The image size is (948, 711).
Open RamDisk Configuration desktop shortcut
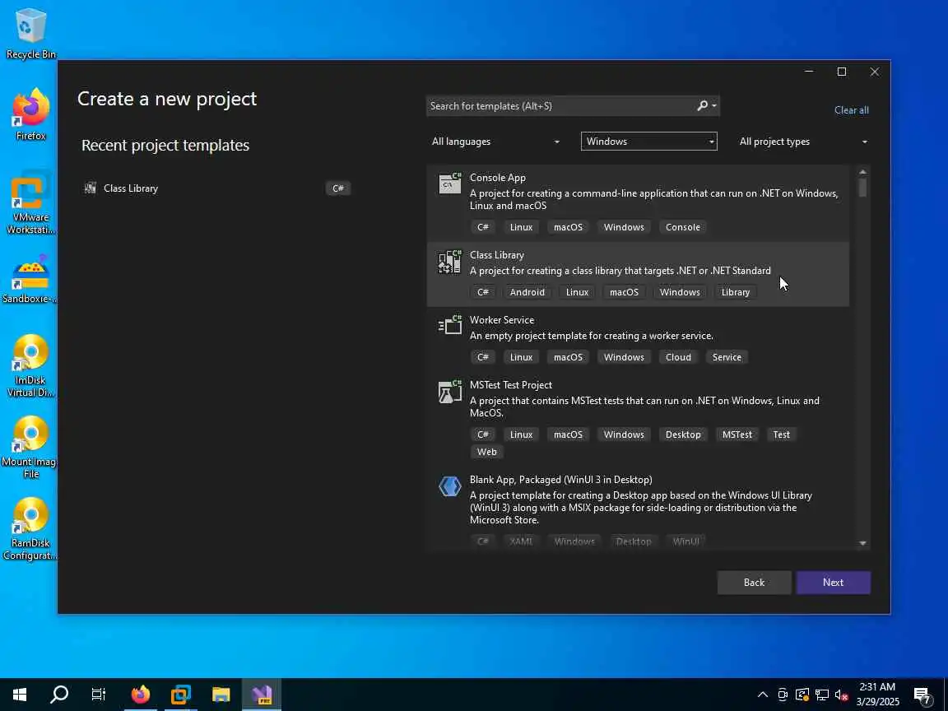(30, 528)
